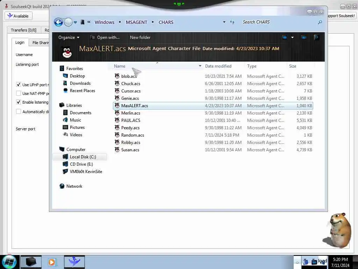The height and width of the screenshot is (269, 358).
Task: Click the media player taskbar icon
Action: [52, 262]
